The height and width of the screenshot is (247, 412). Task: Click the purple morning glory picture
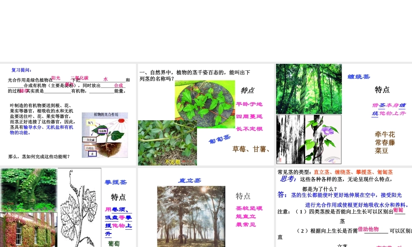click(309, 139)
